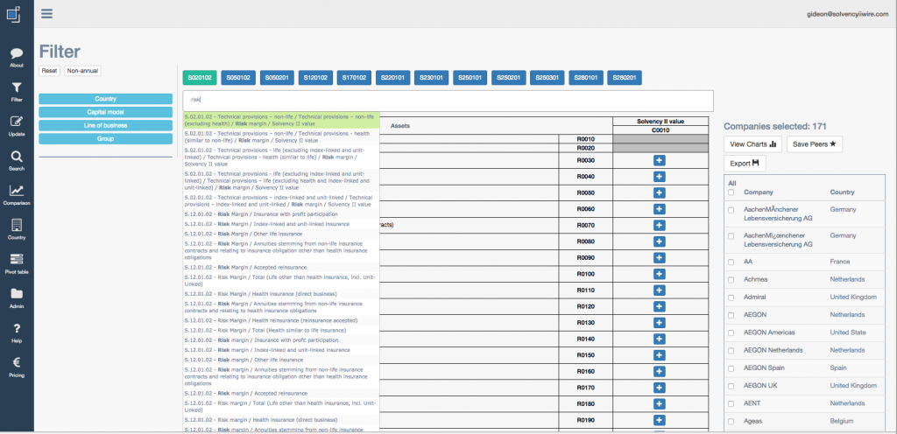
Task: Open the Admin folder icon
Action: pyautogui.click(x=16, y=294)
